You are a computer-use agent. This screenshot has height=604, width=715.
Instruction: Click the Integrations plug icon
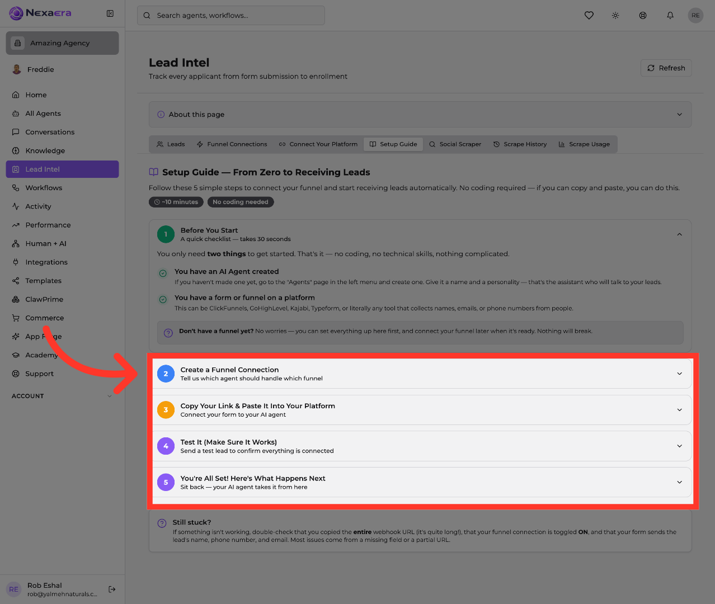[16, 262]
